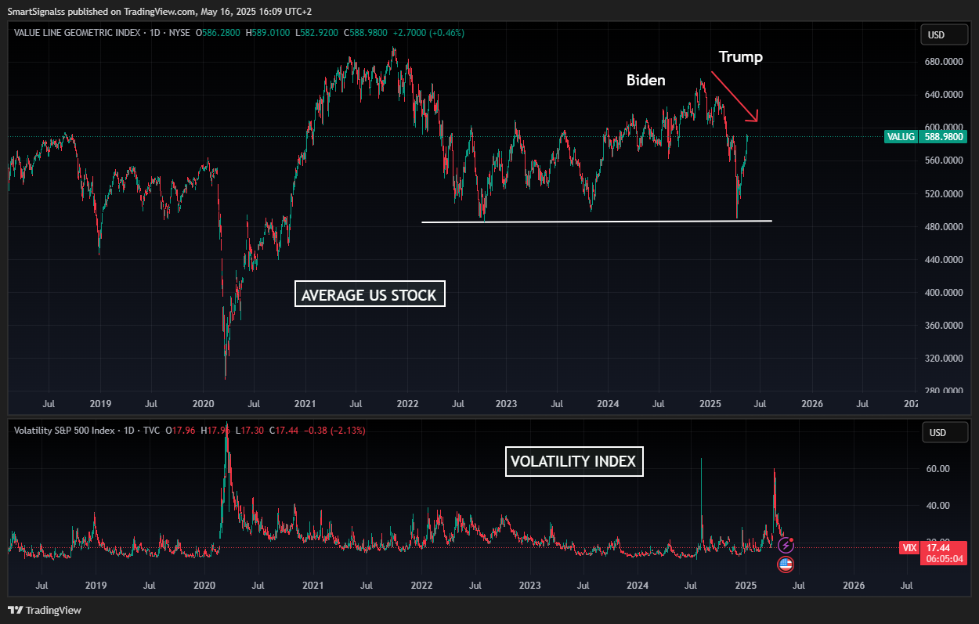
Task: Select the Trump annotation text
Action: coord(740,56)
